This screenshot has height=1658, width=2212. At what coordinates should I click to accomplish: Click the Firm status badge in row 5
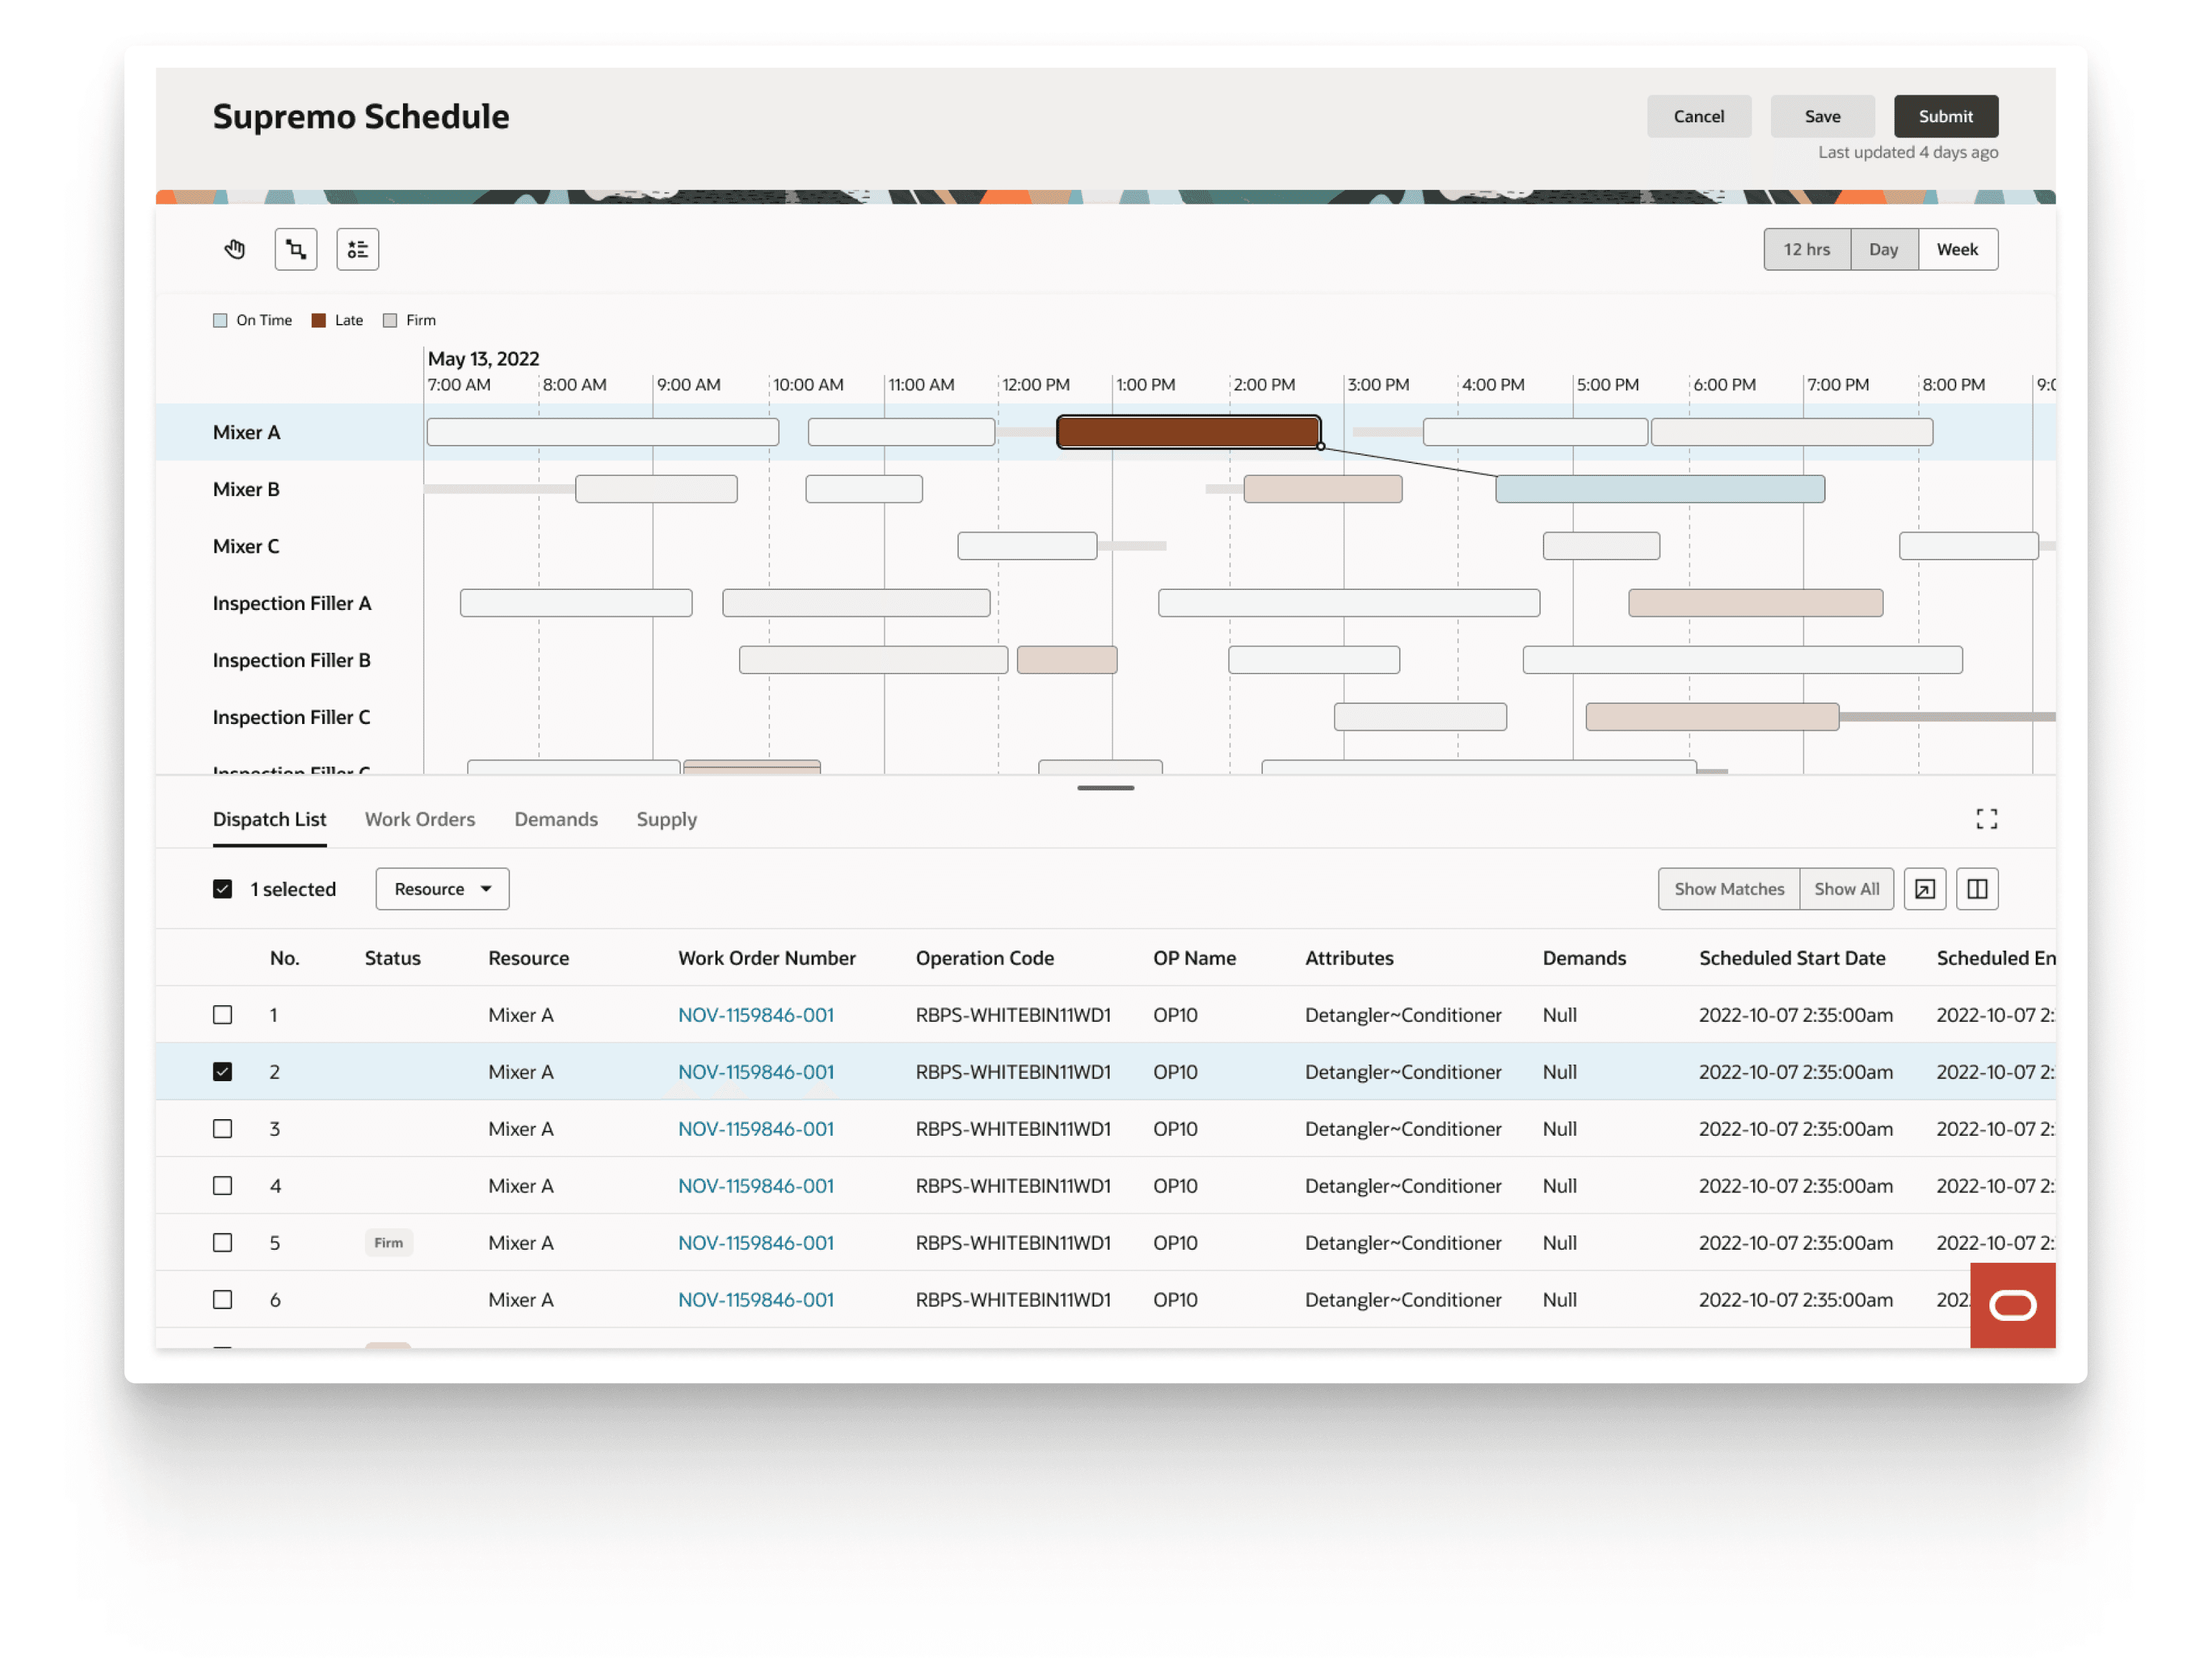(x=389, y=1243)
